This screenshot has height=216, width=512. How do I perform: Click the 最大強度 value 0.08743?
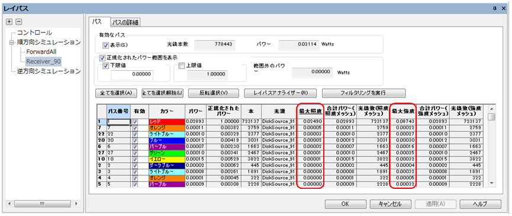pos(404,121)
